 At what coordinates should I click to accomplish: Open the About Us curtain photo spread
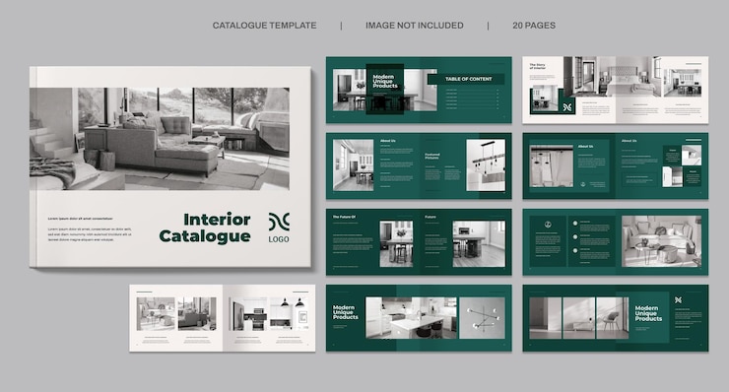pos(615,166)
